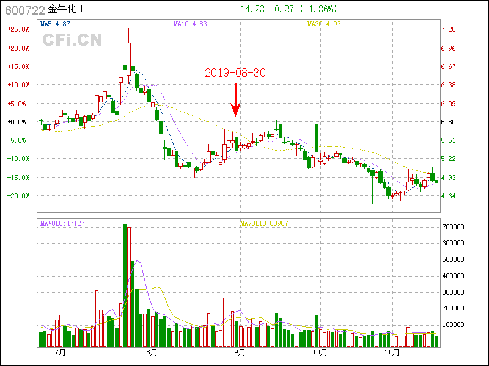This screenshot has height=366, width=489.
Task: Click the 11月 month label
Action: (x=392, y=353)
